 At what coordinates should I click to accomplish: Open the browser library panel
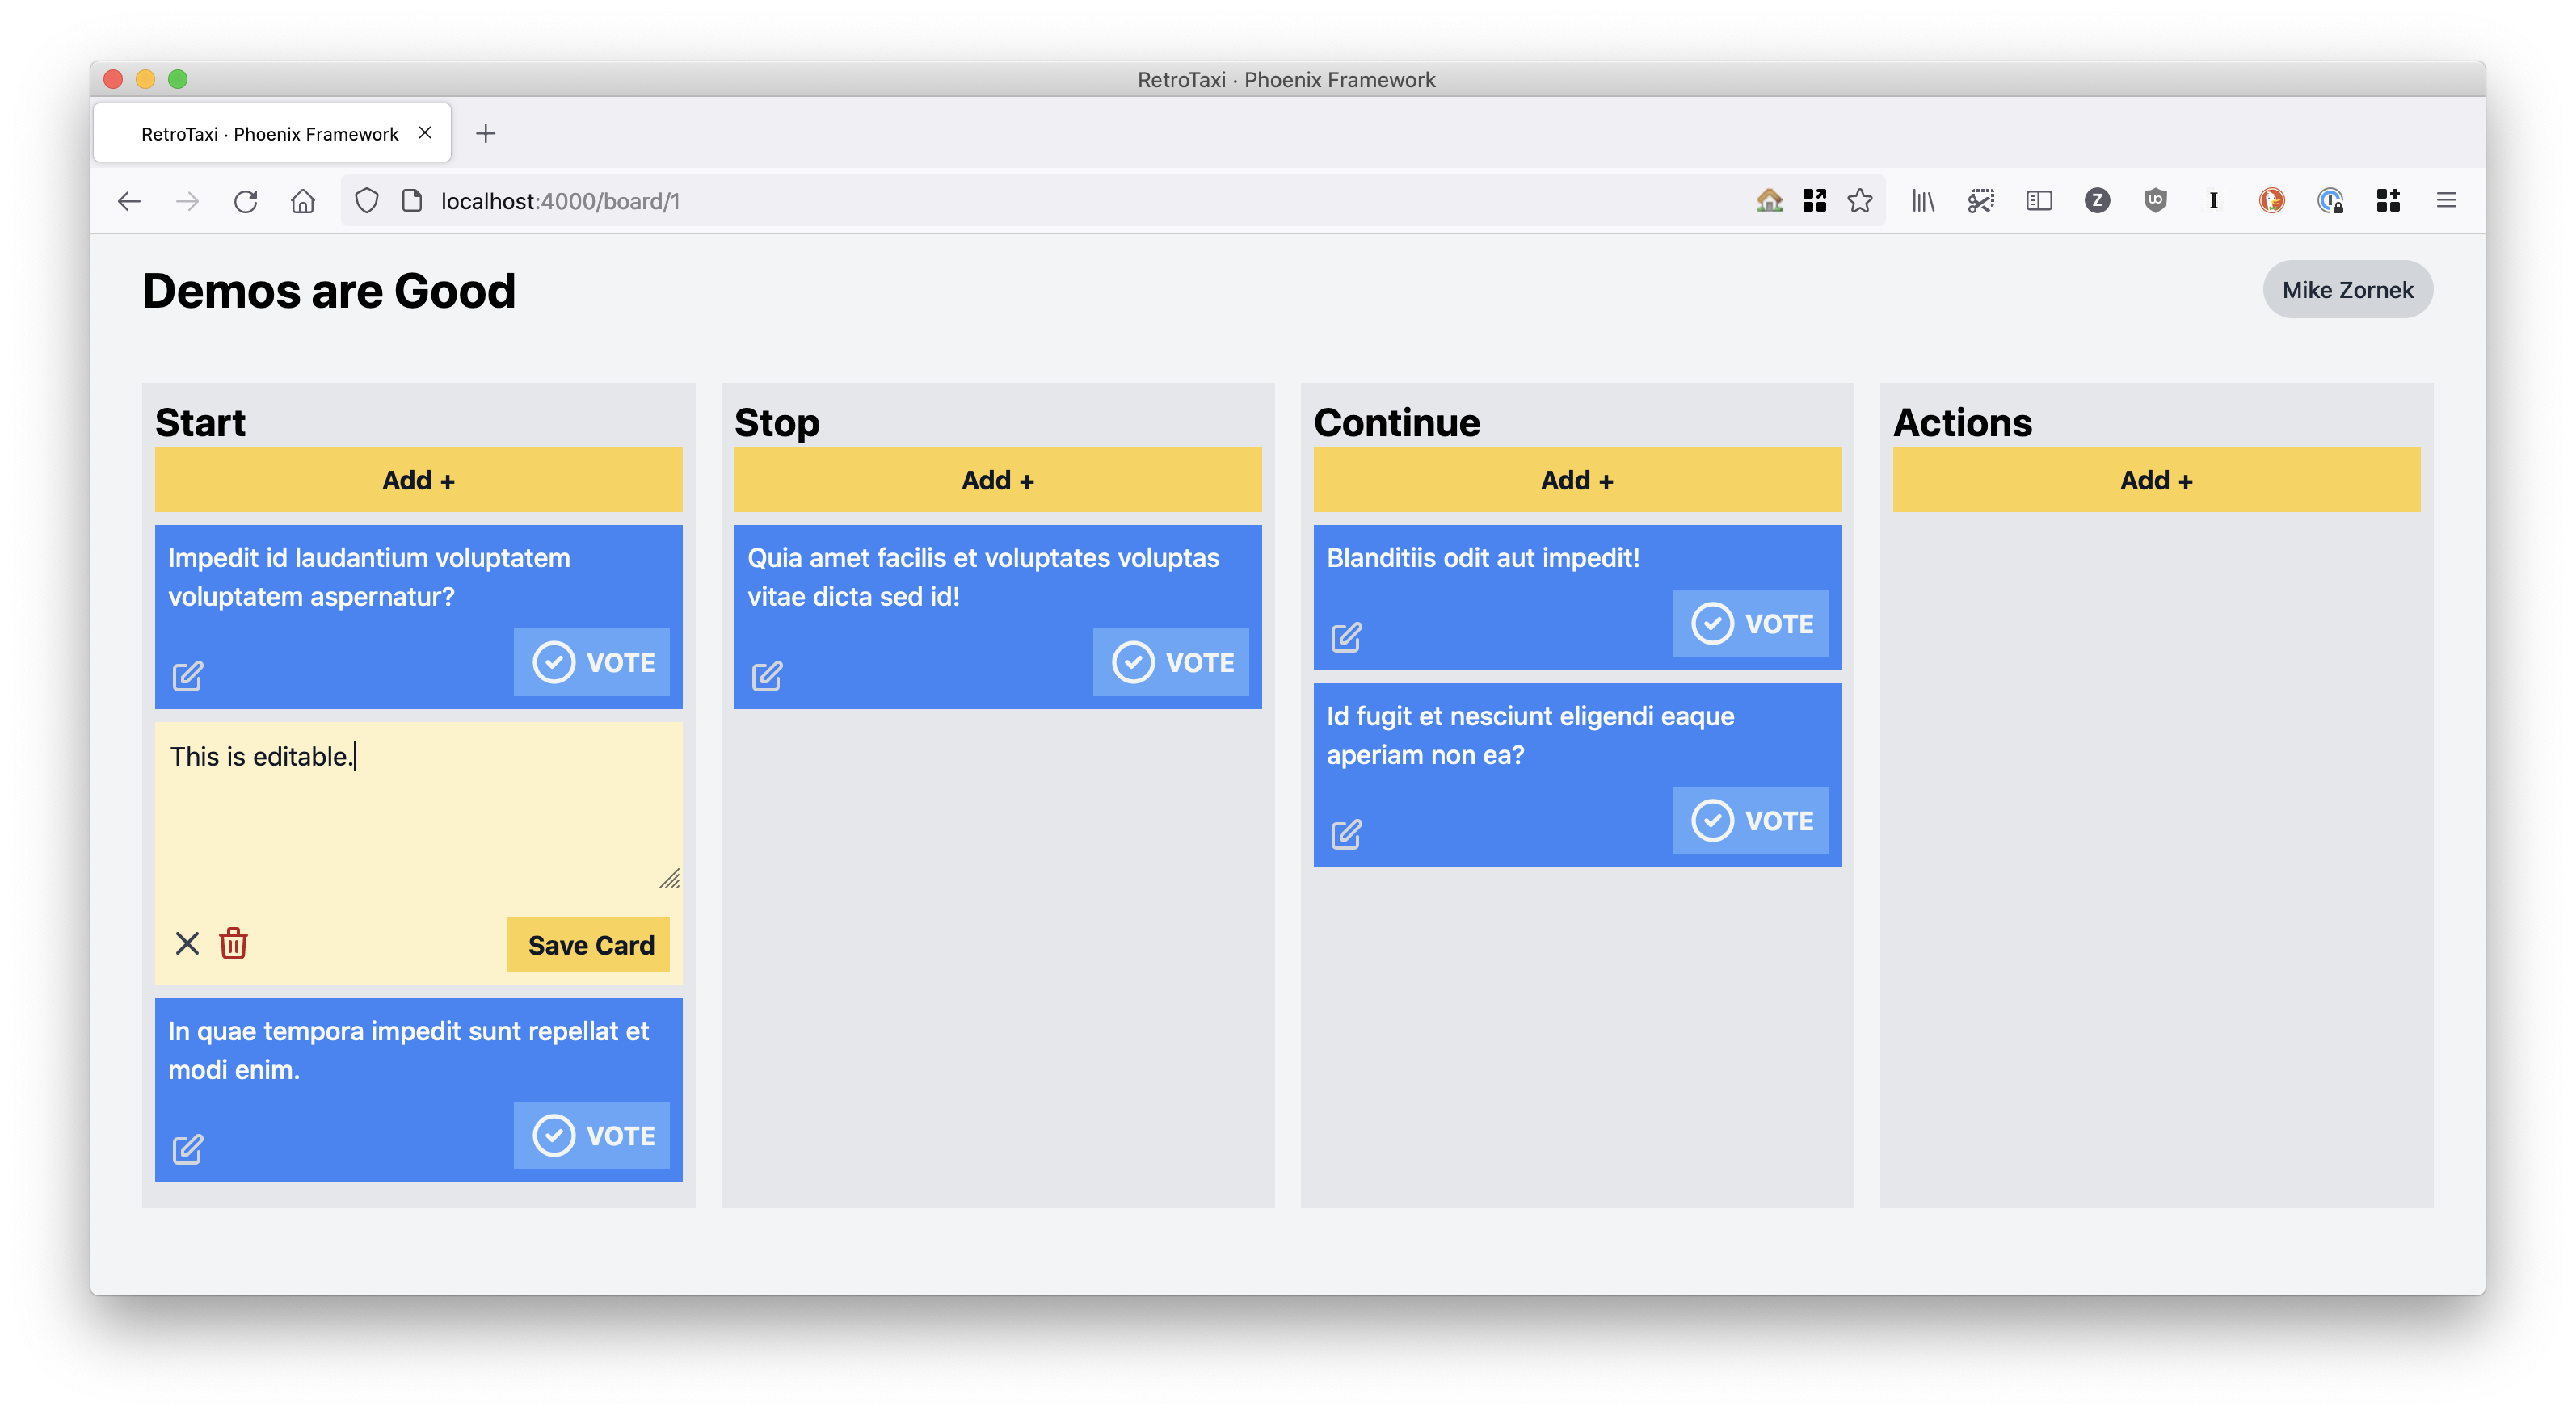tap(1923, 201)
